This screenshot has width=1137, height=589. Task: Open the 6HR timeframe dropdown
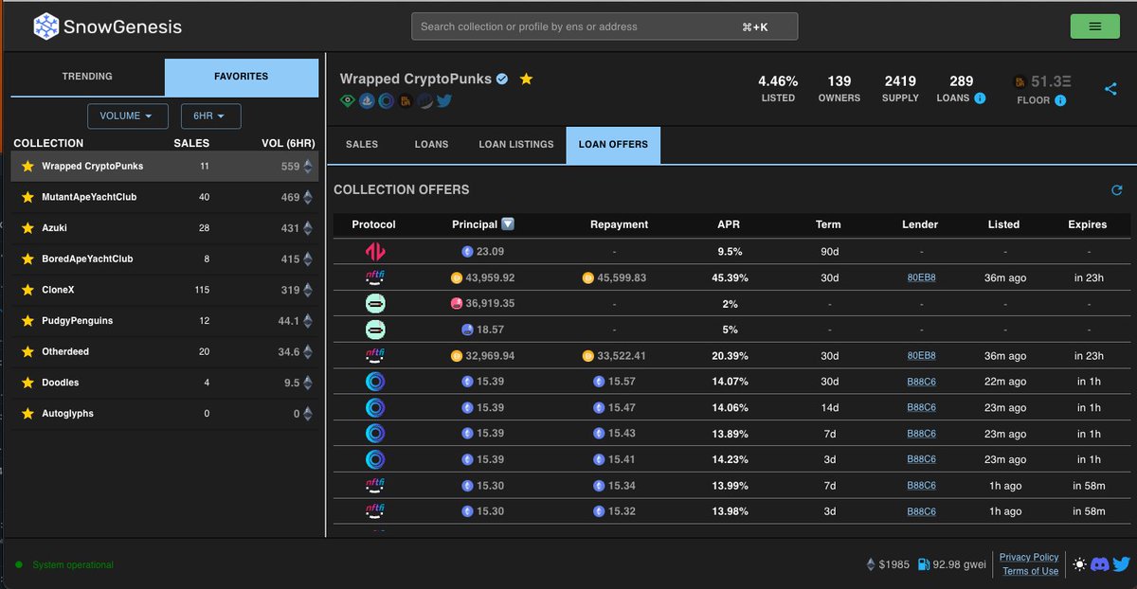[x=210, y=116]
